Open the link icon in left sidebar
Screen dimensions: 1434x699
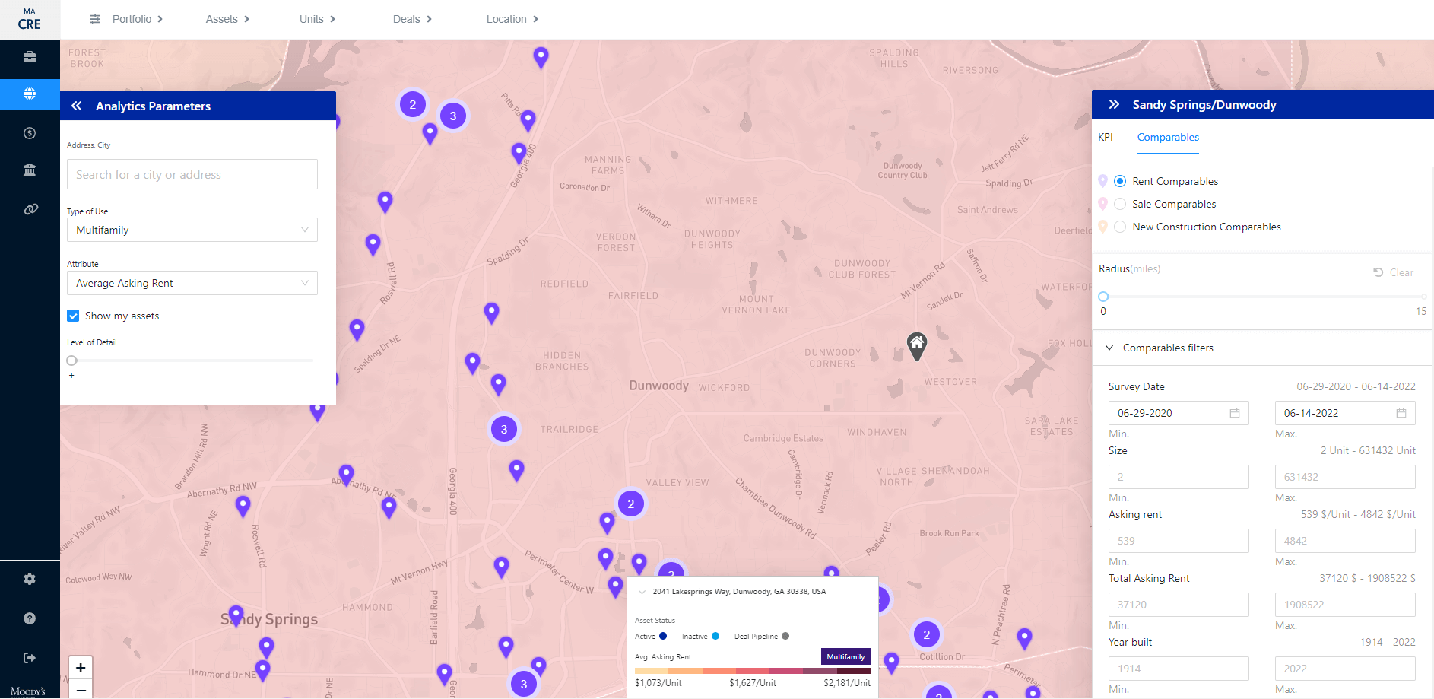point(30,208)
